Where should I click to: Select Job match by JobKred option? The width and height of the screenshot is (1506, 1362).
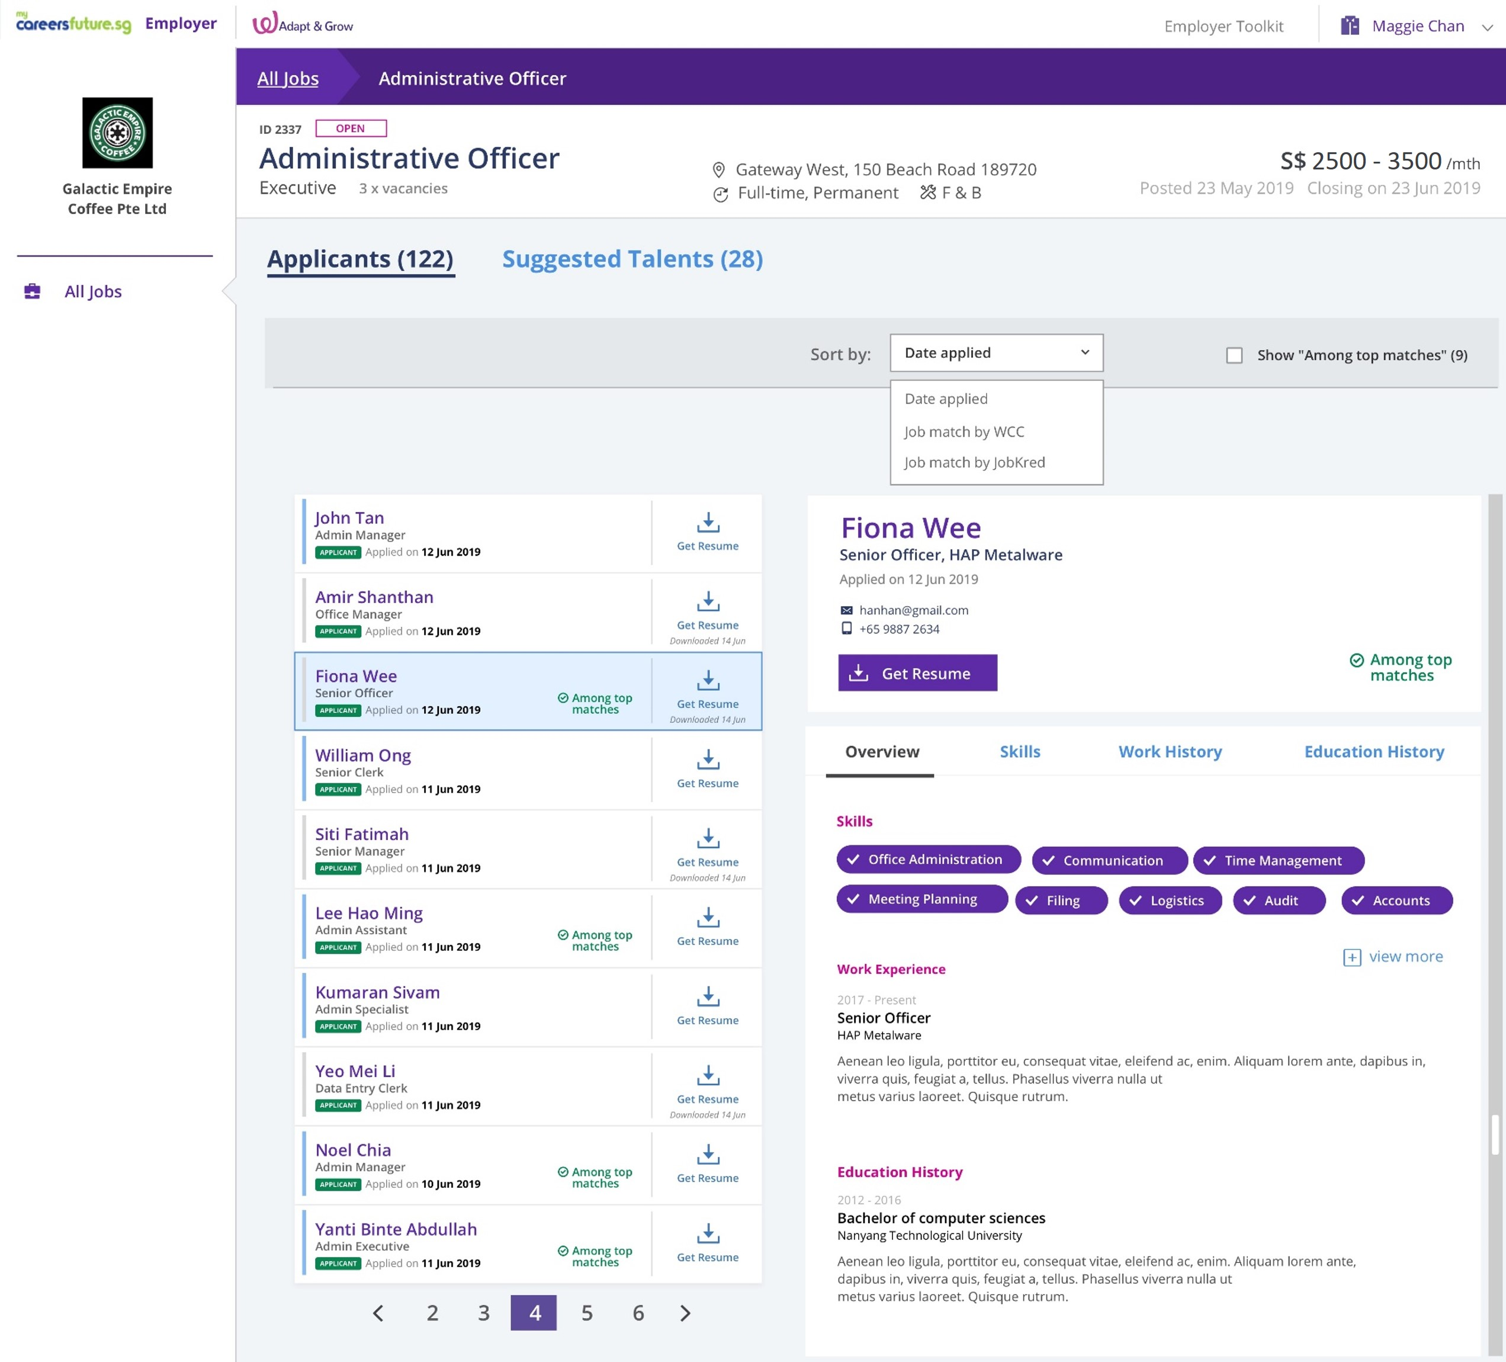[x=974, y=463]
